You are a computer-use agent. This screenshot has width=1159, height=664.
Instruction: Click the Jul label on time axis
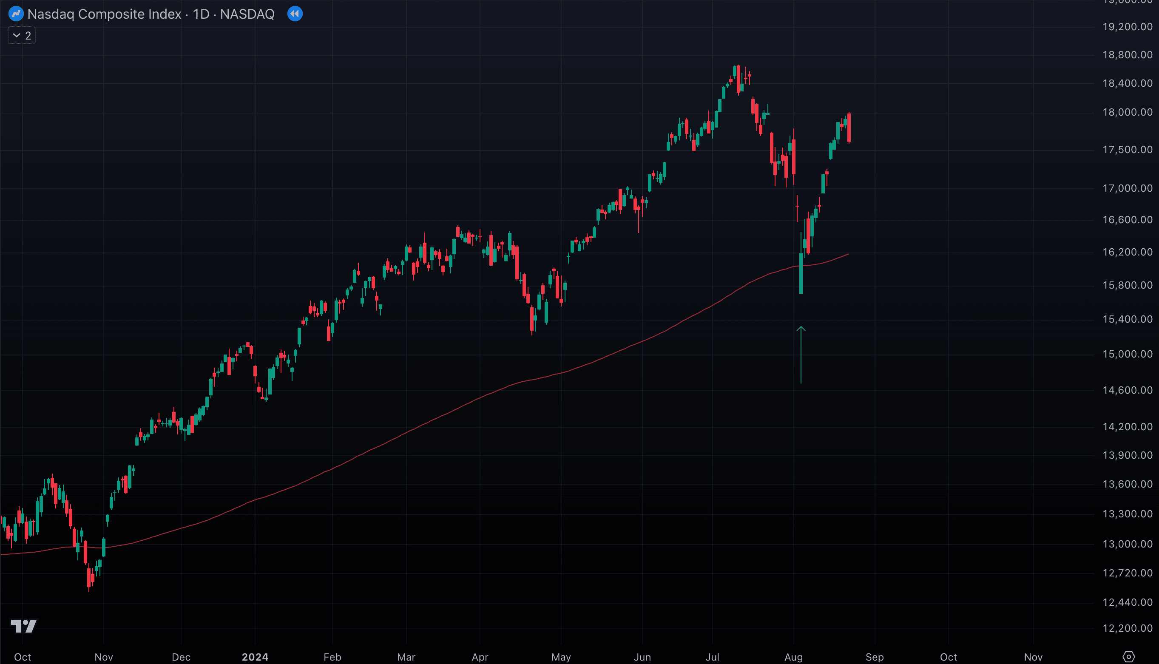click(712, 657)
